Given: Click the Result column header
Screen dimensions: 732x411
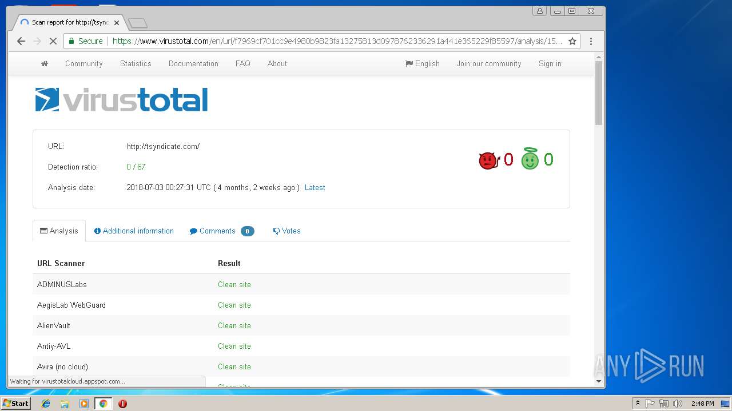Looking at the screenshot, I should pyautogui.click(x=229, y=263).
